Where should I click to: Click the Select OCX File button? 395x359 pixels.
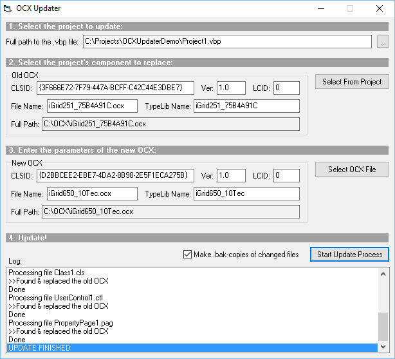coord(352,170)
